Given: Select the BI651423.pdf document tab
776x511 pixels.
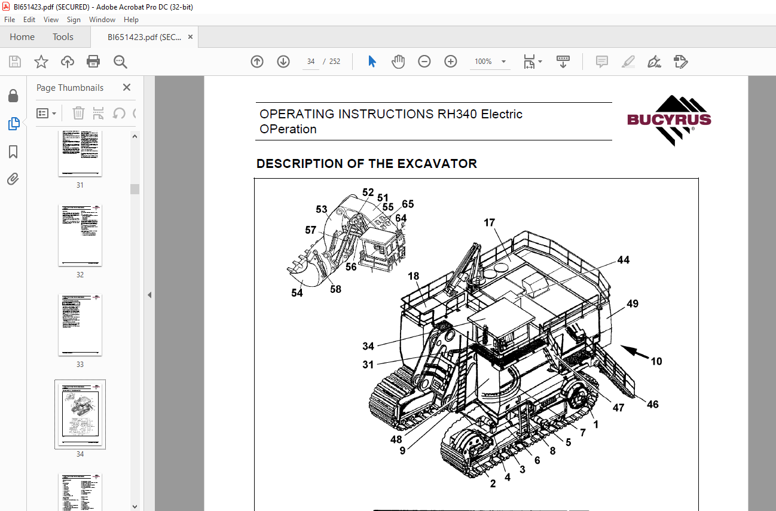Looking at the screenshot, I should click(x=144, y=37).
